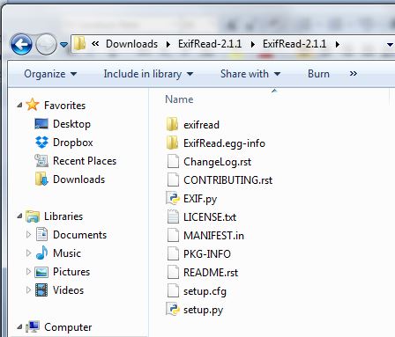Select the PKG-INFO file icon
The image size is (395, 337).
pyautogui.click(x=173, y=253)
